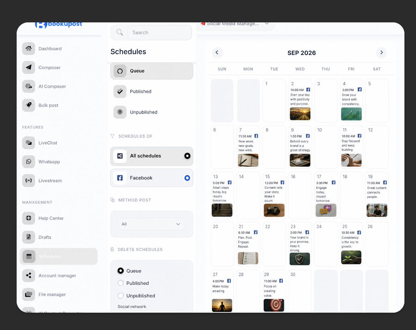Click the Facebook logo icon in filter list
Screen dimensions: 416x330
click(120, 178)
